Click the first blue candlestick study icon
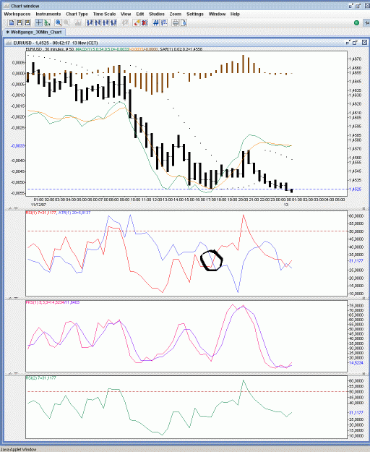This screenshot has height=452, width=370. click(x=90, y=22)
